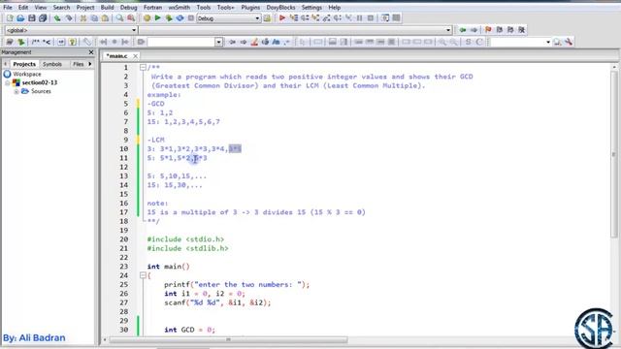Switch to the Symbols tab
This screenshot has height=349, width=621.
(x=51, y=64)
